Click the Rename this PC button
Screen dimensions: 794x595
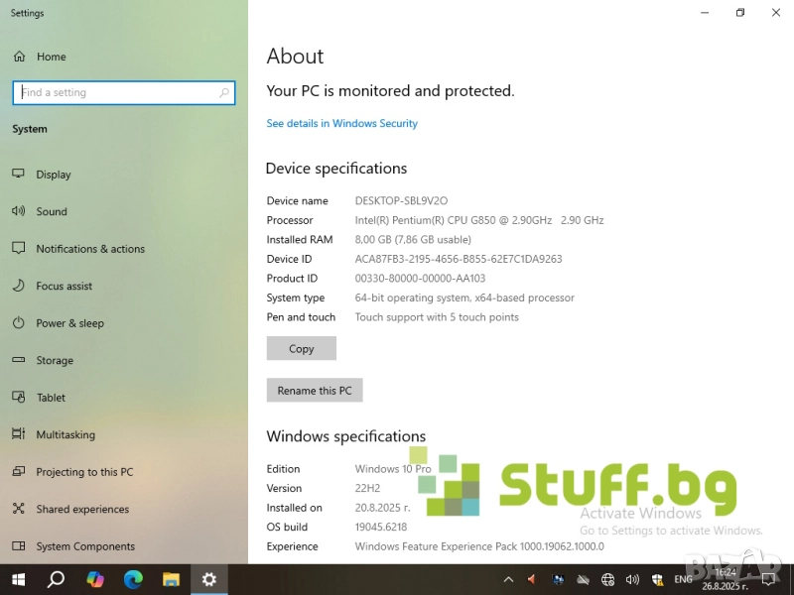(x=315, y=391)
